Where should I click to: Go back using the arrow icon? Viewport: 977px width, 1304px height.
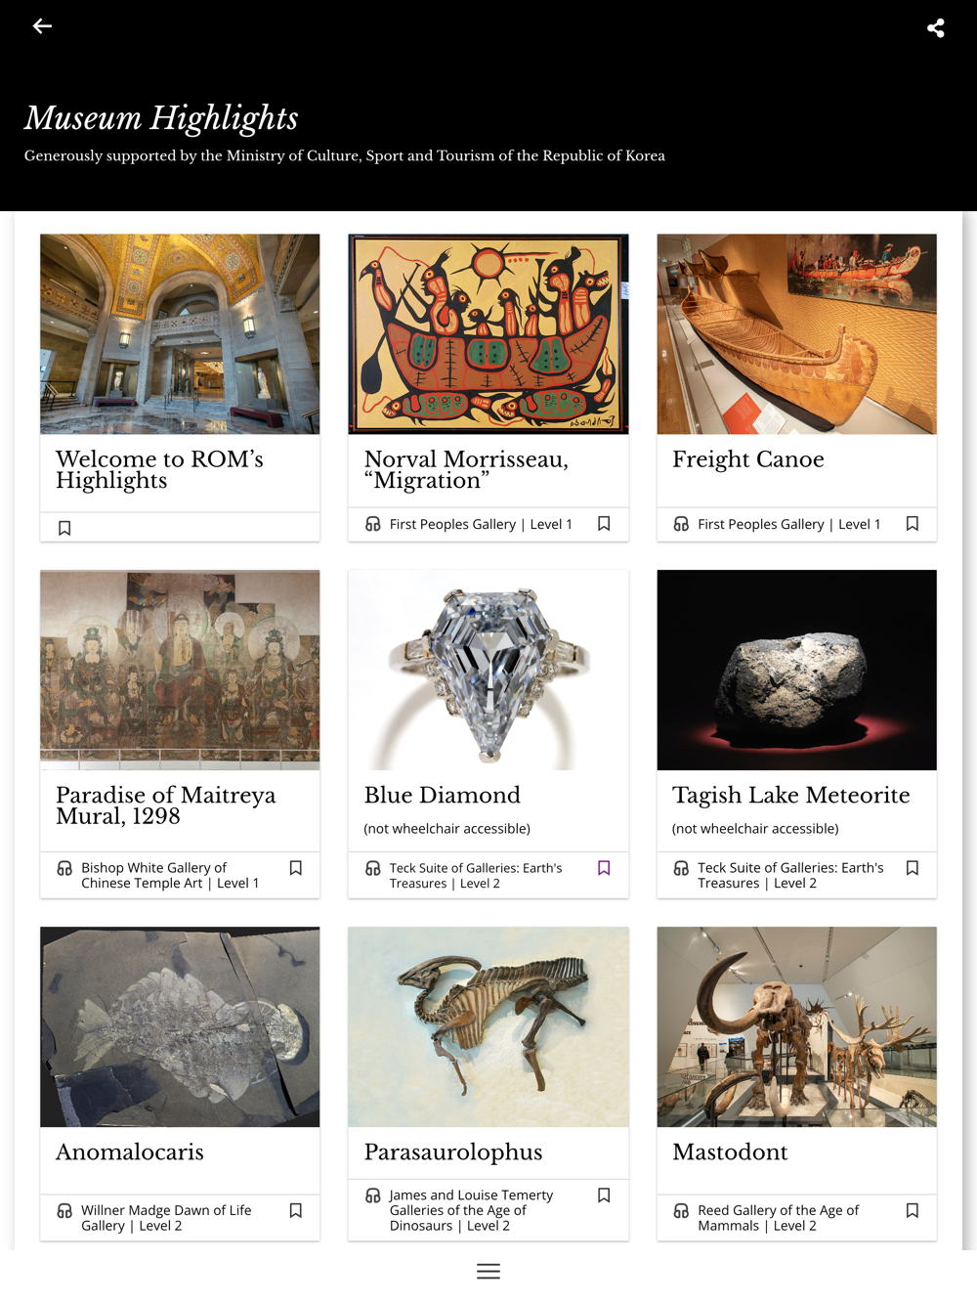point(42,26)
